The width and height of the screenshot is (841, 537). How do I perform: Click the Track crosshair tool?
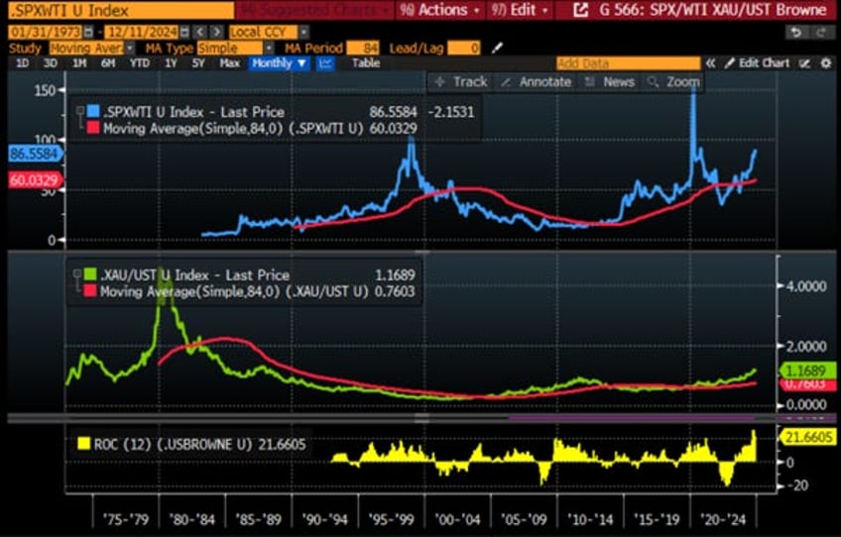point(461,82)
